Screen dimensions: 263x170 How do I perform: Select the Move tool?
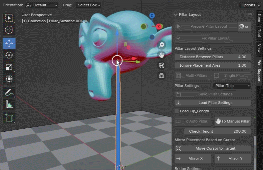(x=9, y=43)
